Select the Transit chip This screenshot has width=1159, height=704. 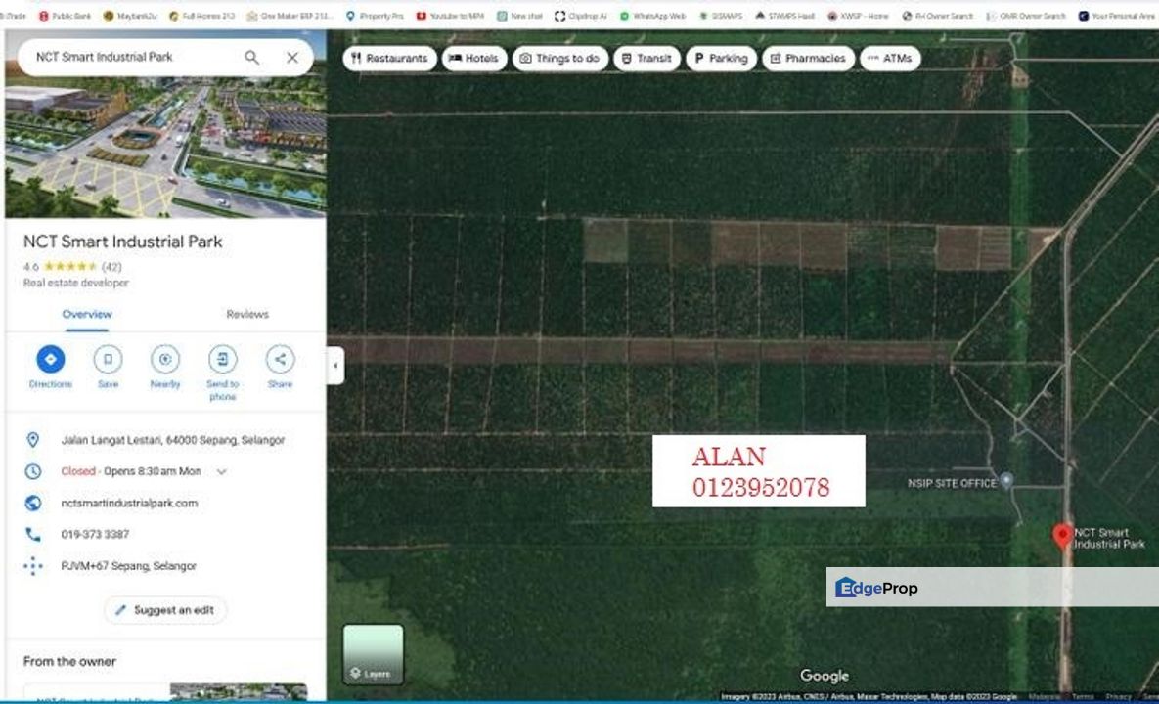(x=646, y=59)
